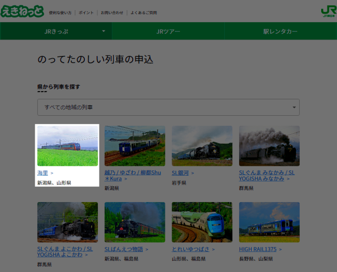Viewport: 337px width, 272px height.
Task: Click SLぐんま よこかわ train photo
Action: pos(67,222)
